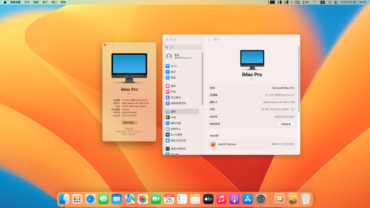Open Sound (声音) settings
This screenshot has height=208, width=370.
(x=182, y=92)
